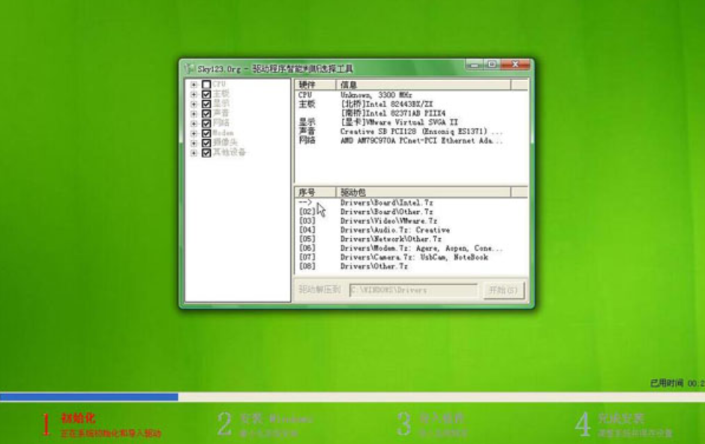Click the 硬件 column header
The height and width of the screenshot is (444, 705).
coord(313,85)
